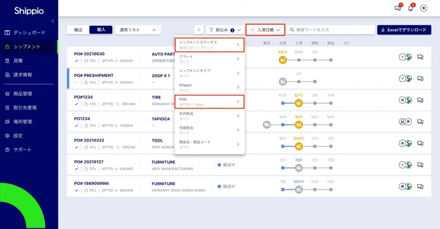Go to ダッシュボード in the sidebar
Image resolution: width=440 pixels, height=229 pixels.
29,33
